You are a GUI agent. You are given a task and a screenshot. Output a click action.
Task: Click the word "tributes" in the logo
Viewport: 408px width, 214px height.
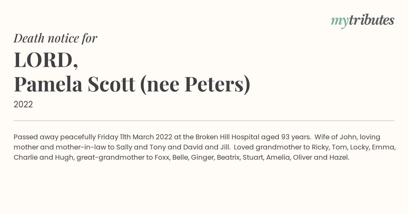click(x=372, y=20)
